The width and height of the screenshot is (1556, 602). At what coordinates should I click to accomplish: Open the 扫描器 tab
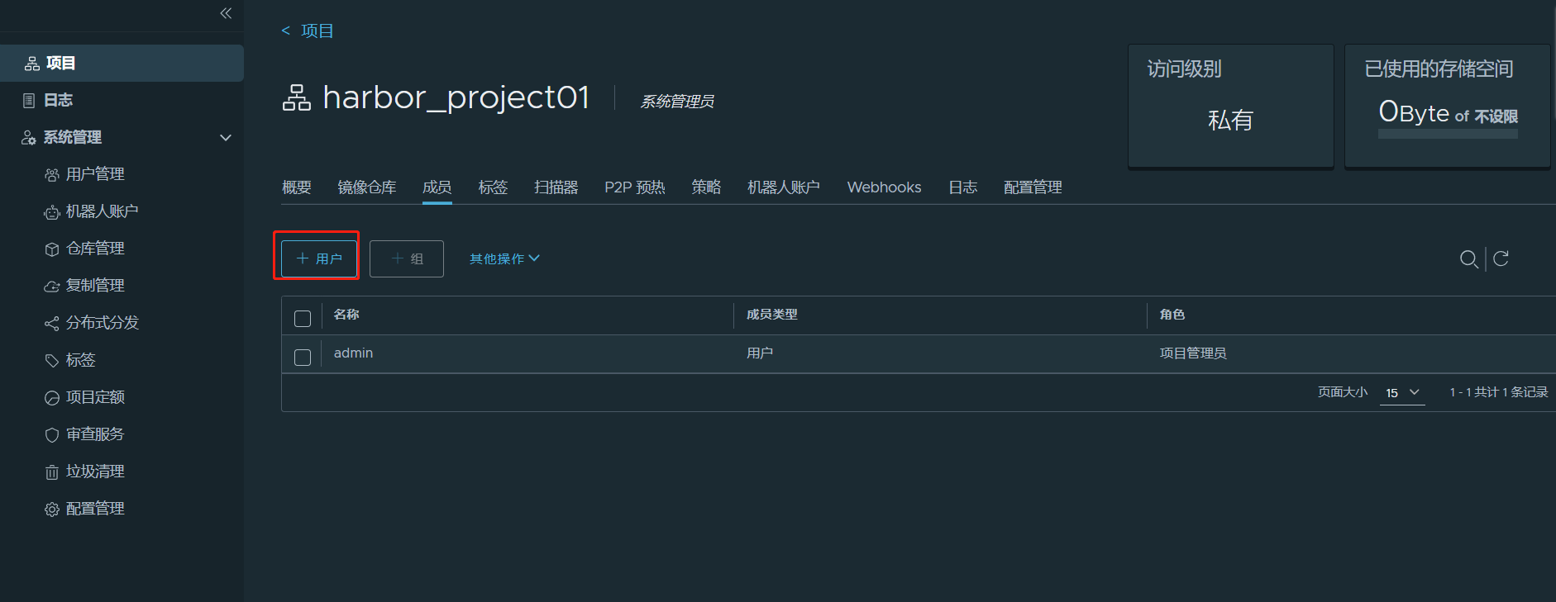coord(556,187)
